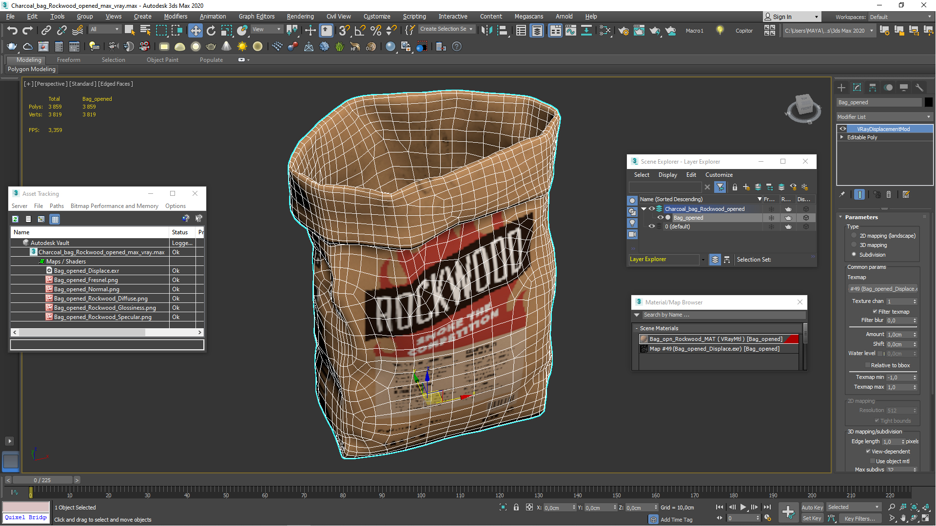Toggle the Filter texmap checkbox
This screenshot has width=936, height=526.
pos(875,312)
